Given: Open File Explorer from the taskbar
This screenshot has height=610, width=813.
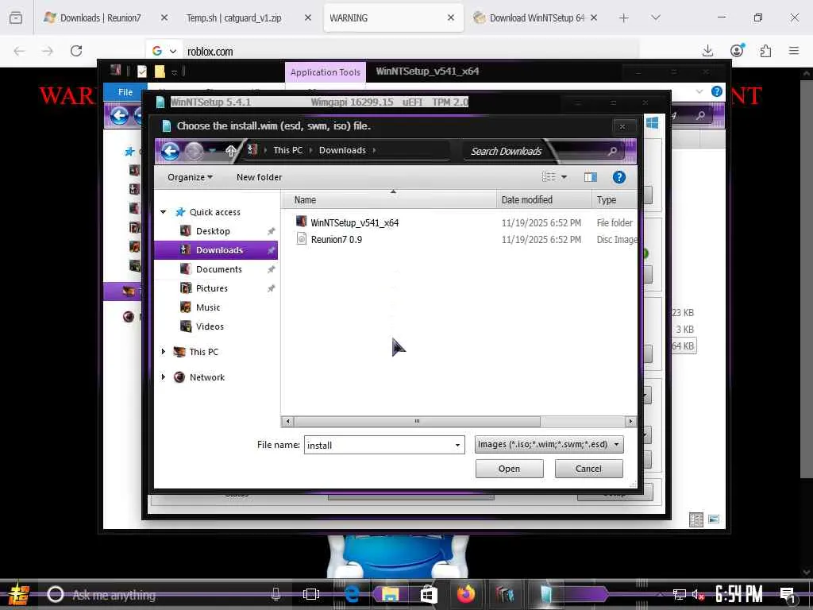Looking at the screenshot, I should [390, 594].
